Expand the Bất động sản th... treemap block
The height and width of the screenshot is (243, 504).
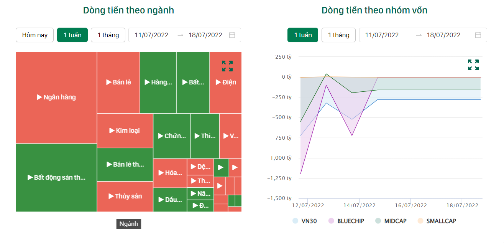coord(56,177)
